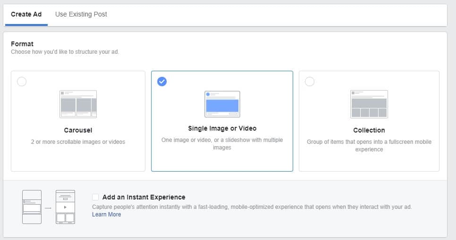This screenshot has width=456, height=240.
Task: Click the Format section heading
Action: pyautogui.click(x=22, y=44)
